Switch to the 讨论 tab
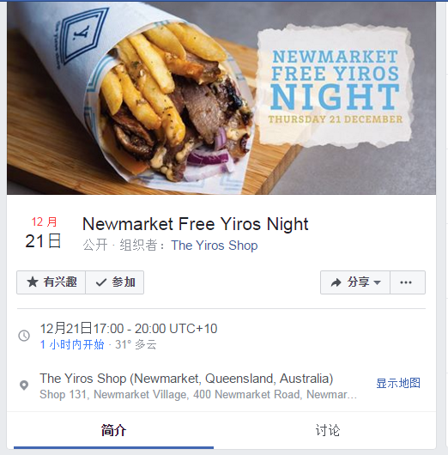This screenshot has height=455, width=448. 328,430
